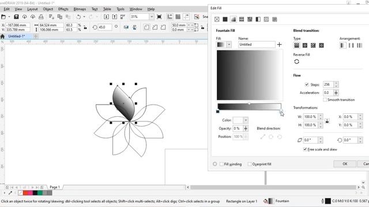Open the Bitmaps menu
The height and width of the screenshot is (207, 369).
pos(80,9)
